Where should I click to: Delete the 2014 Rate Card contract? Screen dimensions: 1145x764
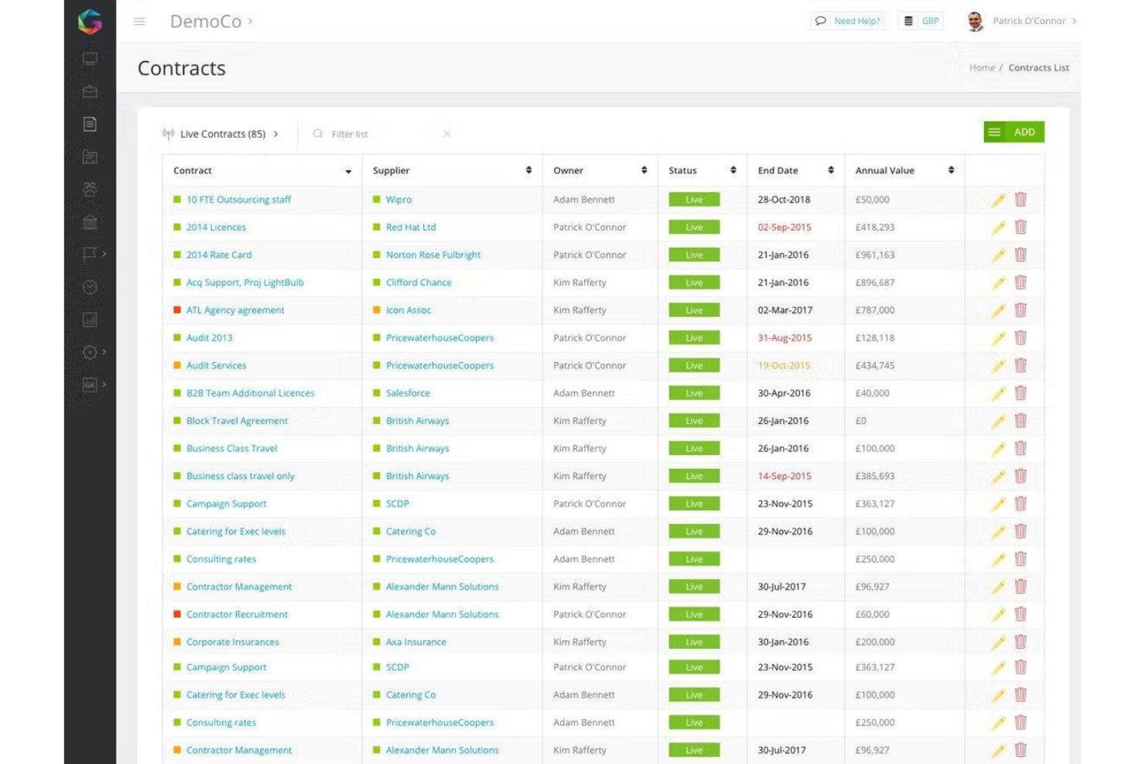(1020, 255)
